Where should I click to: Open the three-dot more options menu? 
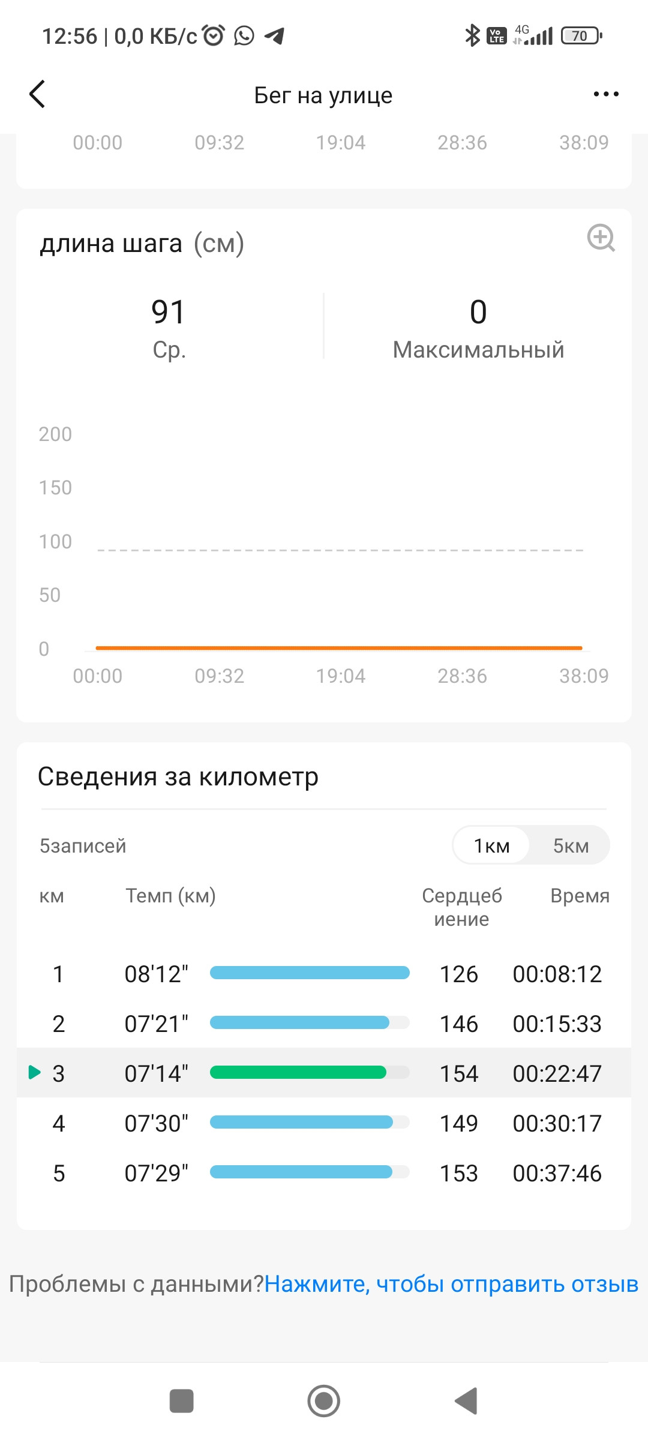(606, 94)
